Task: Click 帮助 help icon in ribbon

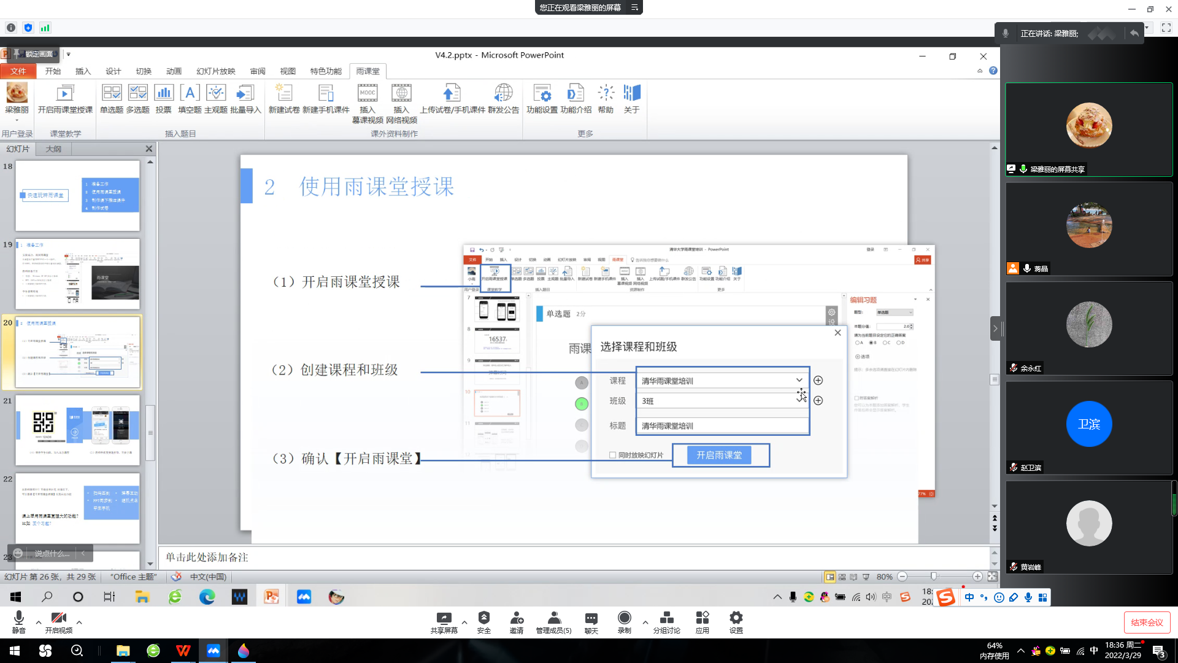Action: [606, 99]
